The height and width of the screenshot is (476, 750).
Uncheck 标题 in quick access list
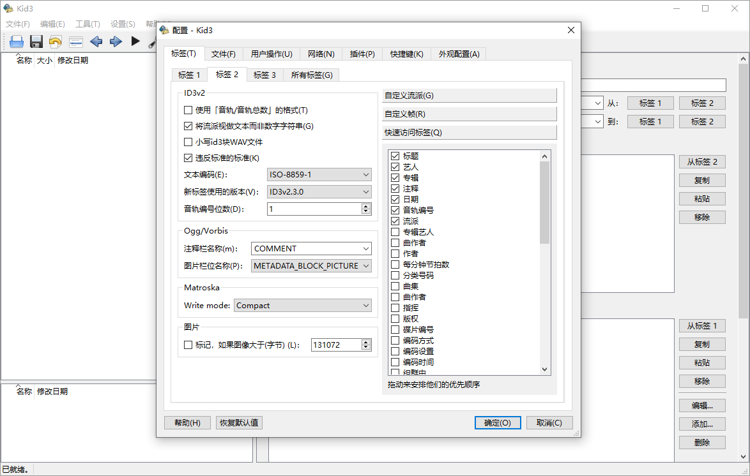(395, 156)
